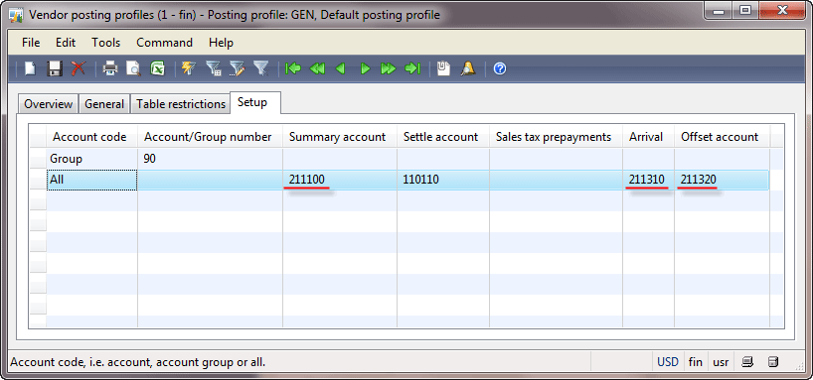Select the All account code cell
The image size is (813, 380).
click(91, 180)
